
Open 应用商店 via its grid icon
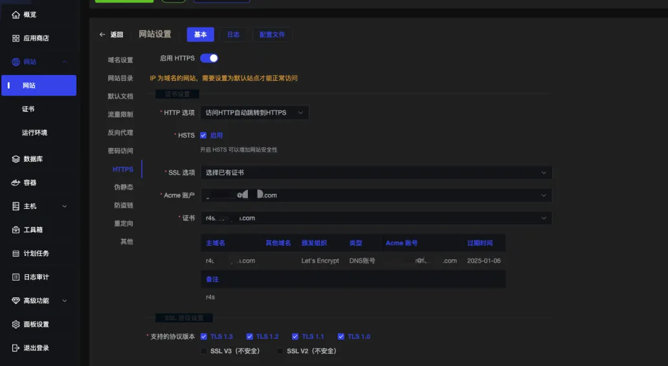16,38
